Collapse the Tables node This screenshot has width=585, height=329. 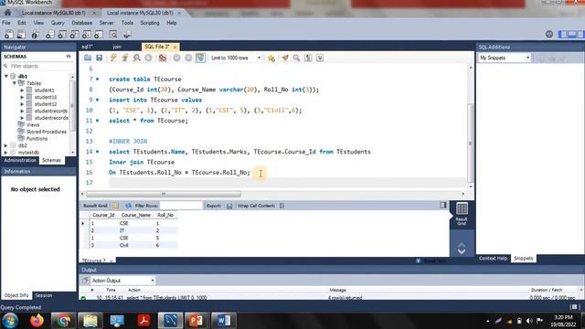tap(15, 83)
